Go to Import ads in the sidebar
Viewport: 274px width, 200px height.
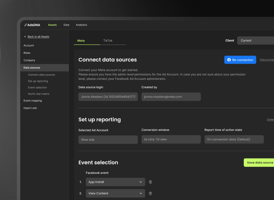(30, 108)
